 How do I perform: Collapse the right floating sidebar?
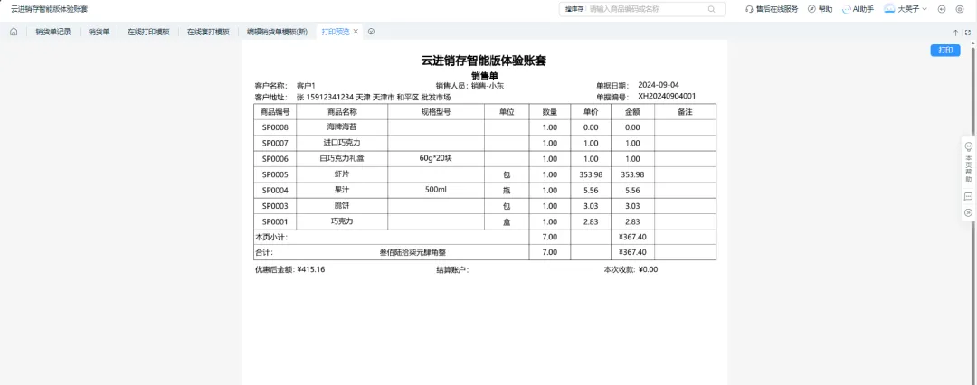(x=968, y=212)
